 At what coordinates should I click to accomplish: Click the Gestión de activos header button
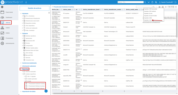coord(34,8)
